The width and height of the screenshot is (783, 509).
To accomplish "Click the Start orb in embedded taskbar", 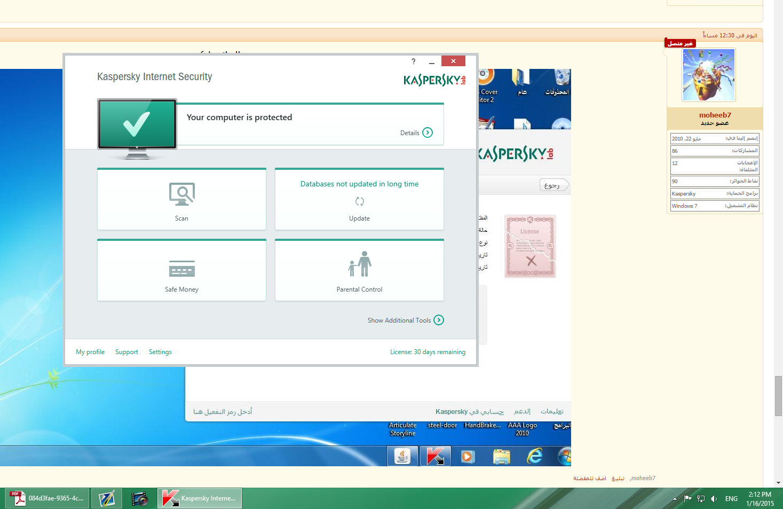I will 564,457.
